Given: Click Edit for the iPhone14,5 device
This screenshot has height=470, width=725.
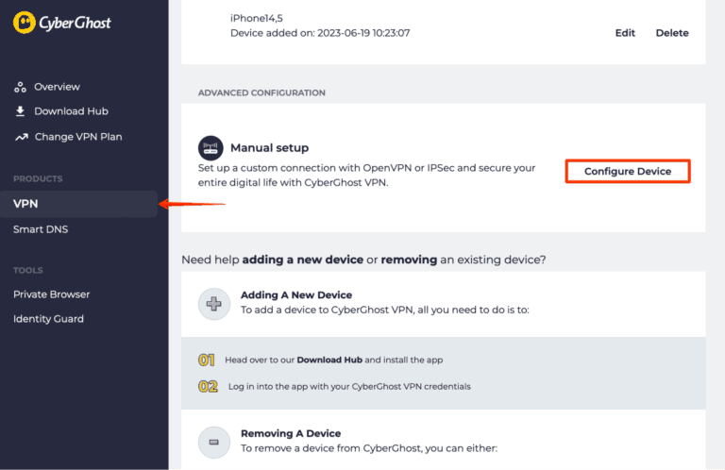Looking at the screenshot, I should 625,33.
